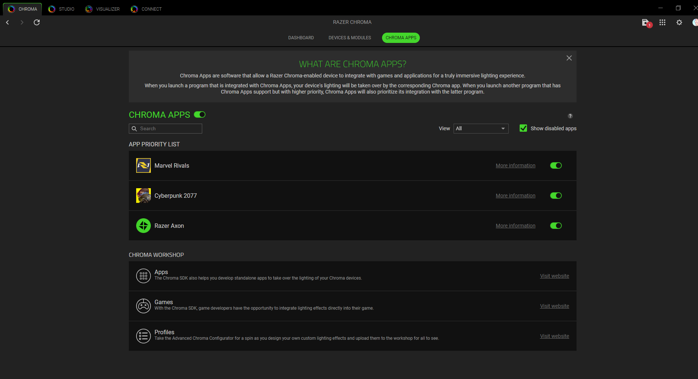Click the Visualizer tab colorful logo
Image resolution: width=698 pixels, height=379 pixels.
(89, 9)
